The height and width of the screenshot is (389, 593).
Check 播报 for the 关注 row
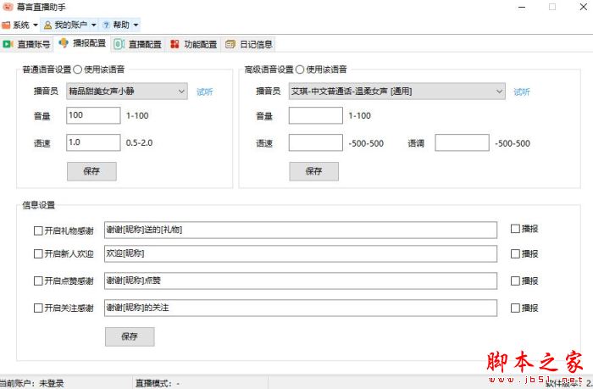515,308
